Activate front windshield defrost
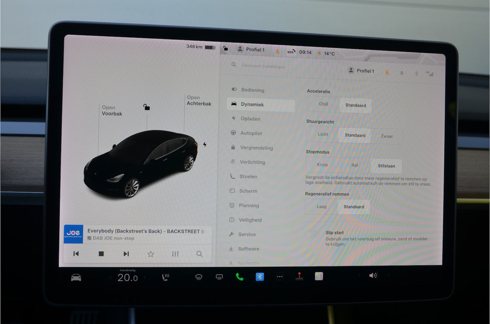The image size is (490, 324). (x=199, y=277)
